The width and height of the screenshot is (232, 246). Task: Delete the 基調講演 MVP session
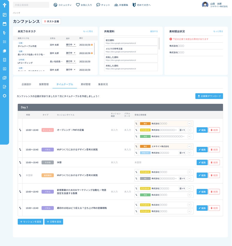tap(214, 175)
